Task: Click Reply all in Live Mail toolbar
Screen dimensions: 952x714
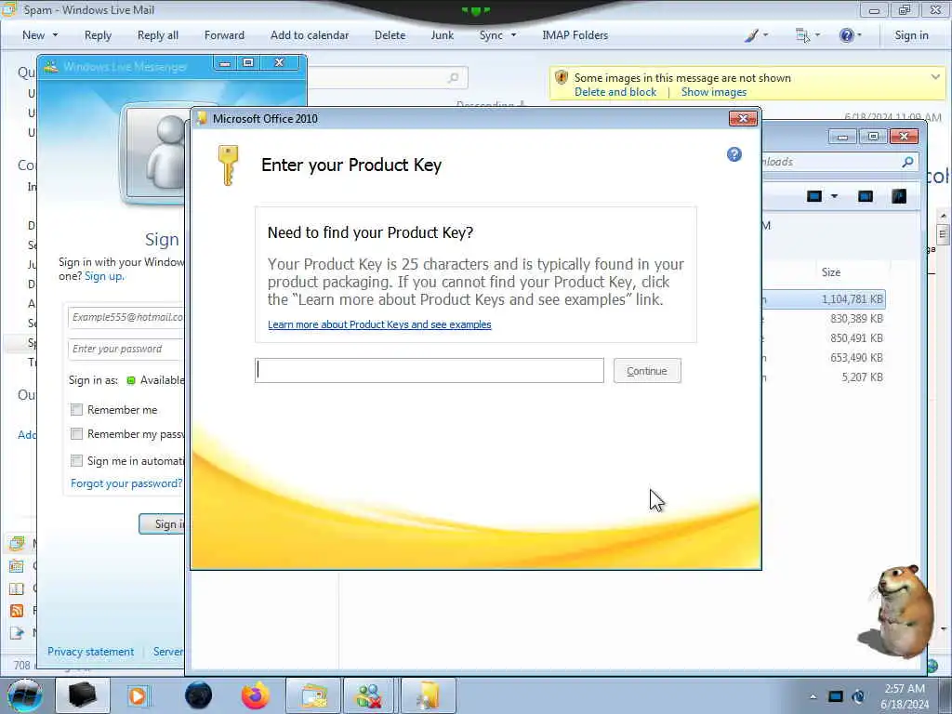Action: pos(158,35)
